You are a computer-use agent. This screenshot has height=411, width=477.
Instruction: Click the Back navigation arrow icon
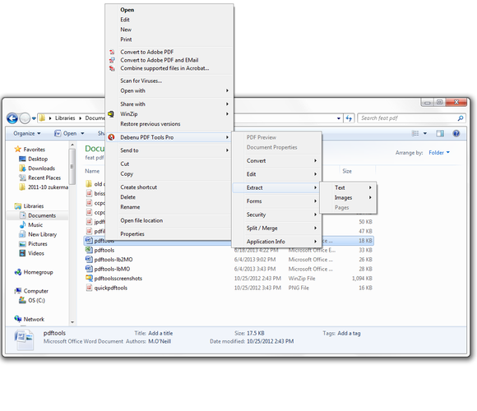pyautogui.click(x=12, y=118)
